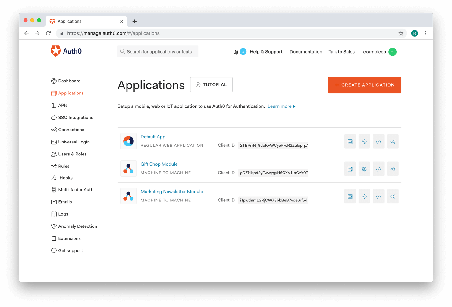Open Multi-factor Auth in sidebar
Viewport: 452px width, 307px height.
72,190
